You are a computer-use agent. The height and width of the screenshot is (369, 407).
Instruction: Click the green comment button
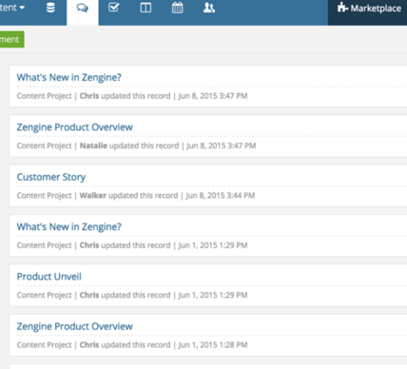11,39
